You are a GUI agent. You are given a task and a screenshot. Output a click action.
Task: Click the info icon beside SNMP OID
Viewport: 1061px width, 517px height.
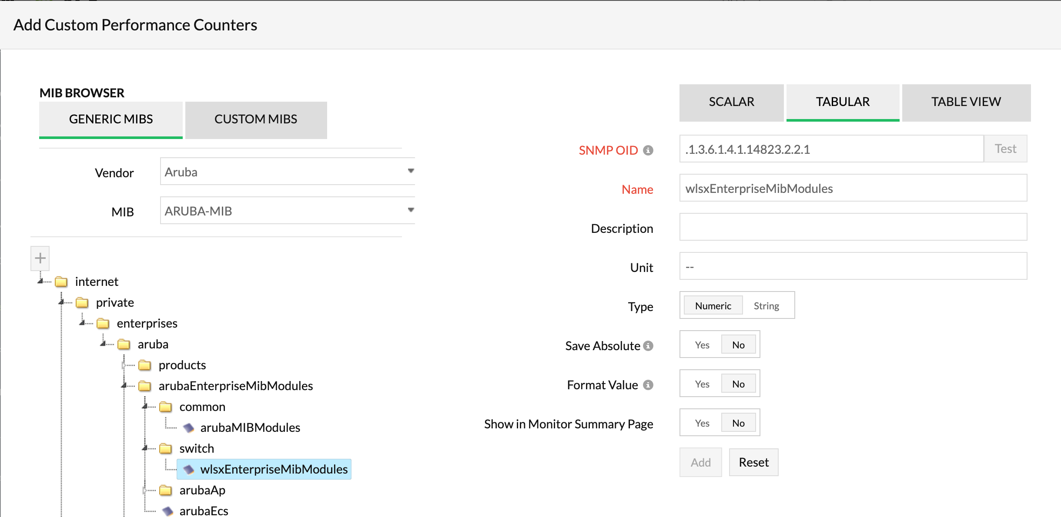pyautogui.click(x=649, y=150)
